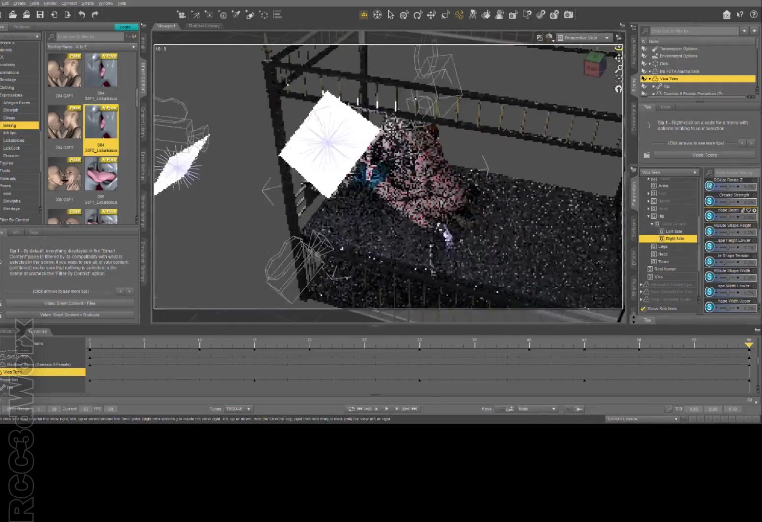Select the Node Selection arrow tool
This screenshot has height=522, width=762.
click(391, 15)
